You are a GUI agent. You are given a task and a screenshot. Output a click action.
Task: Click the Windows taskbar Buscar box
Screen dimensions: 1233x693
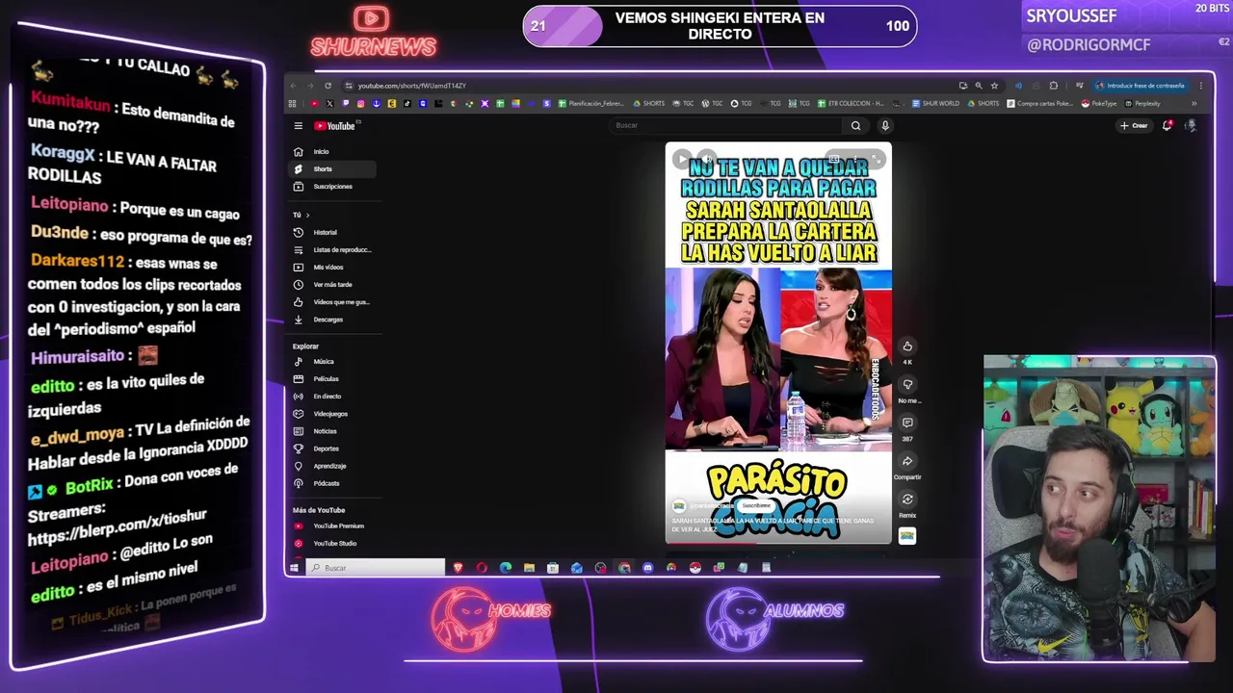376,568
